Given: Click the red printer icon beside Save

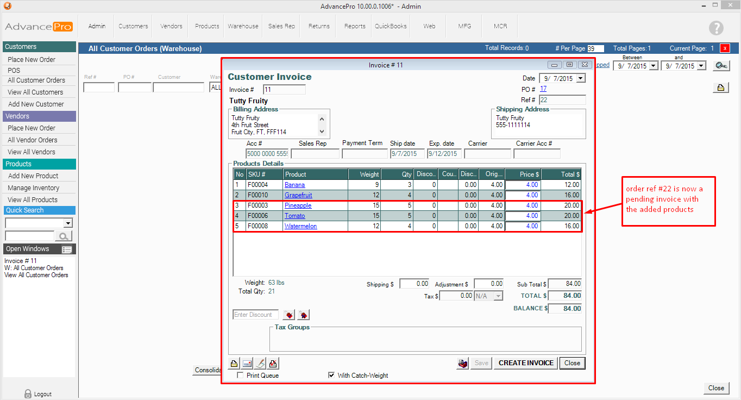Looking at the screenshot, I should coord(462,364).
